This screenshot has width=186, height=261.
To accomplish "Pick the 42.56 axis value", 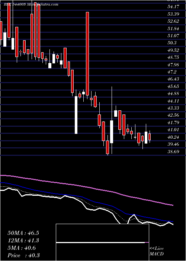I will [173, 115].
